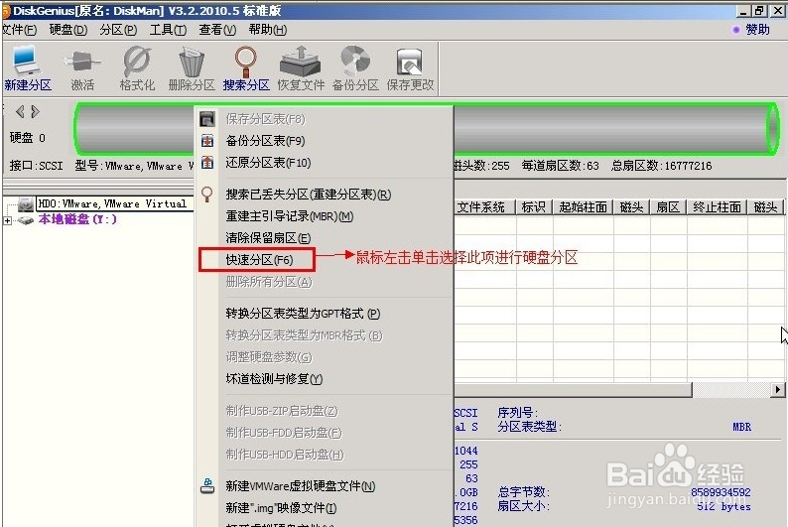Open the 查看(V) menu
The image size is (788, 527).
click(217, 30)
